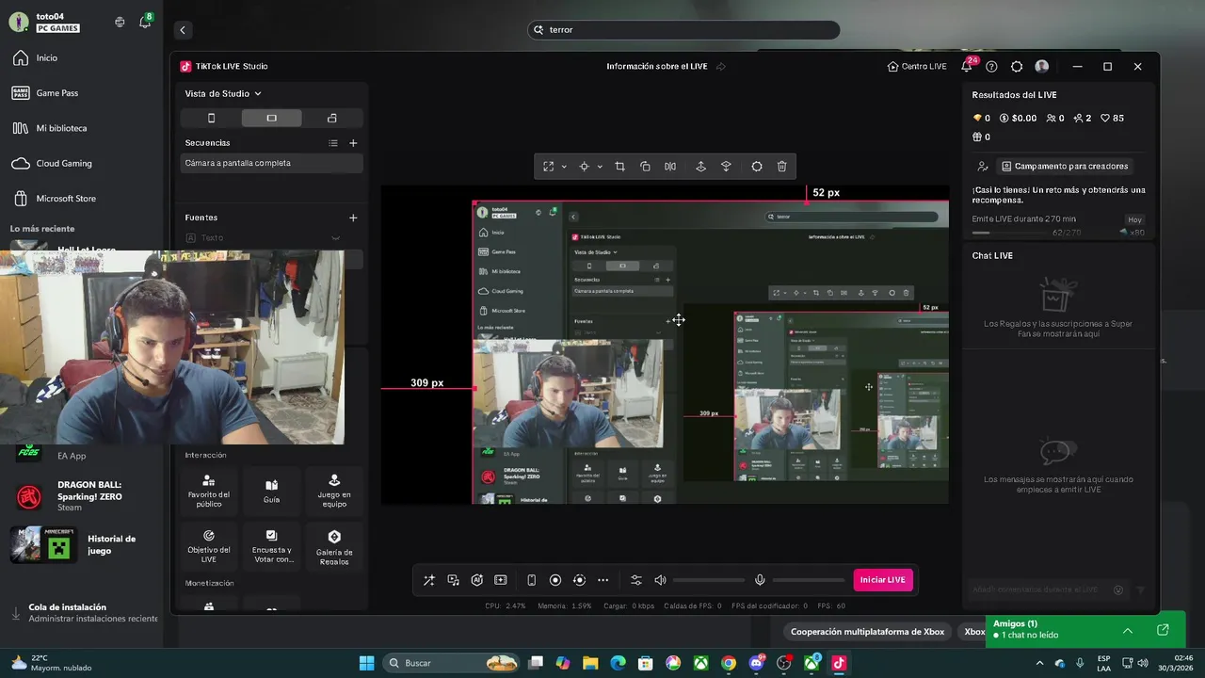Image resolution: width=1205 pixels, height=678 pixels.
Task: Adjust the microphone volume slider
Action: tap(808, 580)
